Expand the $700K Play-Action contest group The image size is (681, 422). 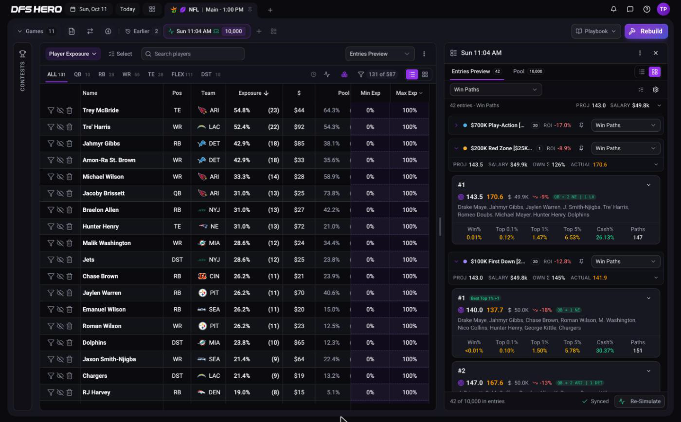pyautogui.click(x=456, y=125)
